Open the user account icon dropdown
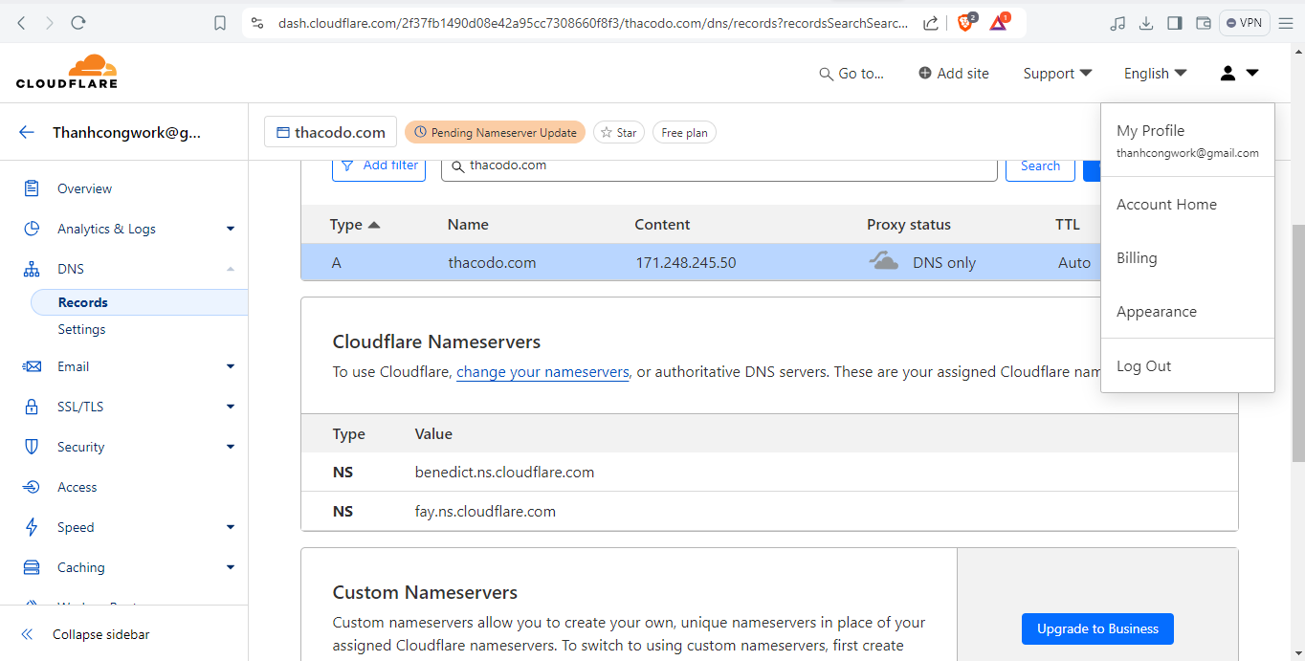1305x661 pixels. (1239, 73)
